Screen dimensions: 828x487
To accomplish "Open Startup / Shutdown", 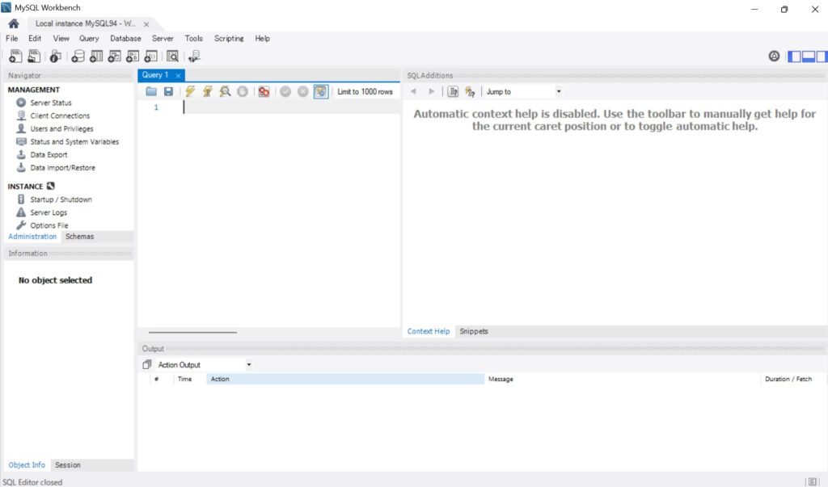I will [x=61, y=199].
